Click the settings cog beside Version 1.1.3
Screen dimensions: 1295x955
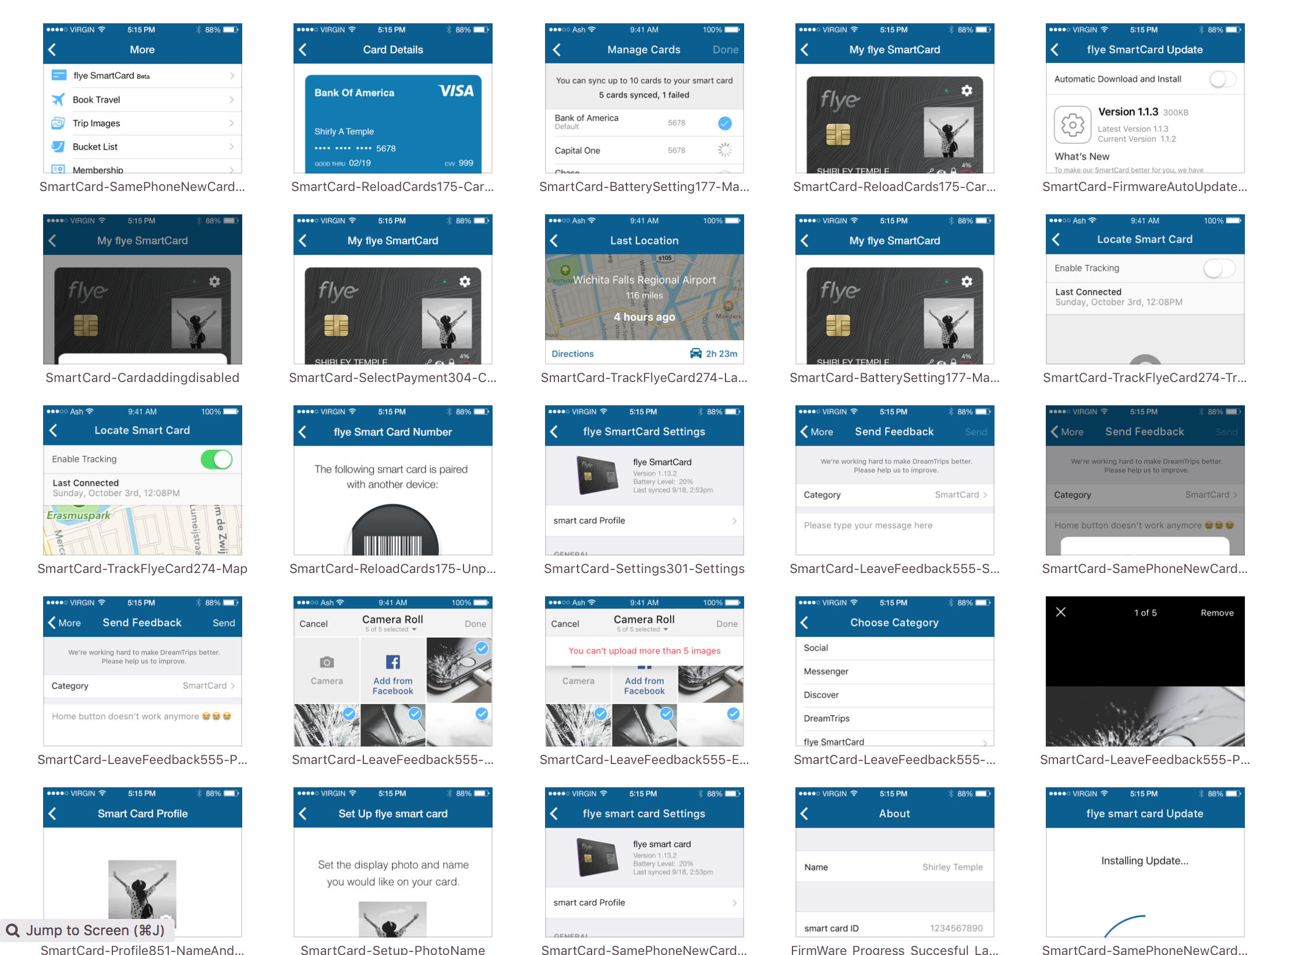pyautogui.click(x=1073, y=125)
